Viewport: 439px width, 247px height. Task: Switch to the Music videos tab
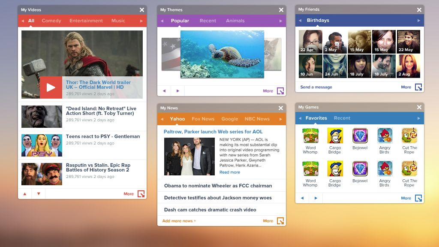118,21
